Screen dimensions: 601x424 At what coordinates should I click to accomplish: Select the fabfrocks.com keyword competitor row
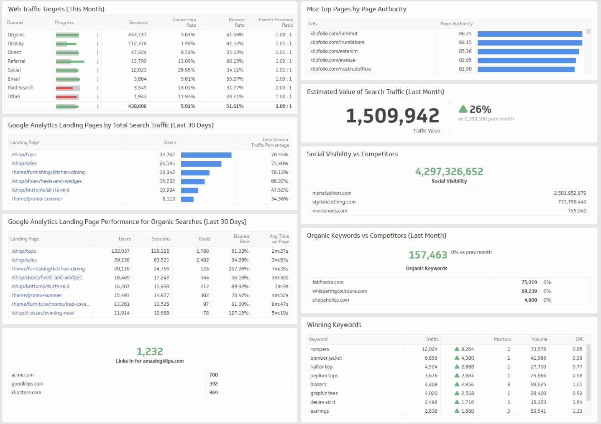449,282
